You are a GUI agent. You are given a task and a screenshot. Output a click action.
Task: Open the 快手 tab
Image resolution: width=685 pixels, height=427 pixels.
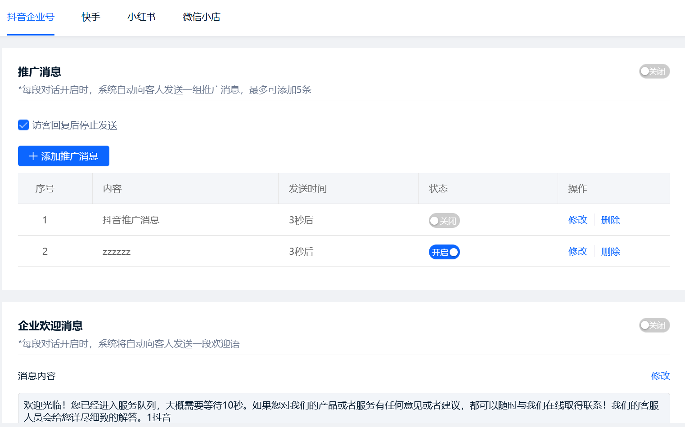[x=90, y=17]
